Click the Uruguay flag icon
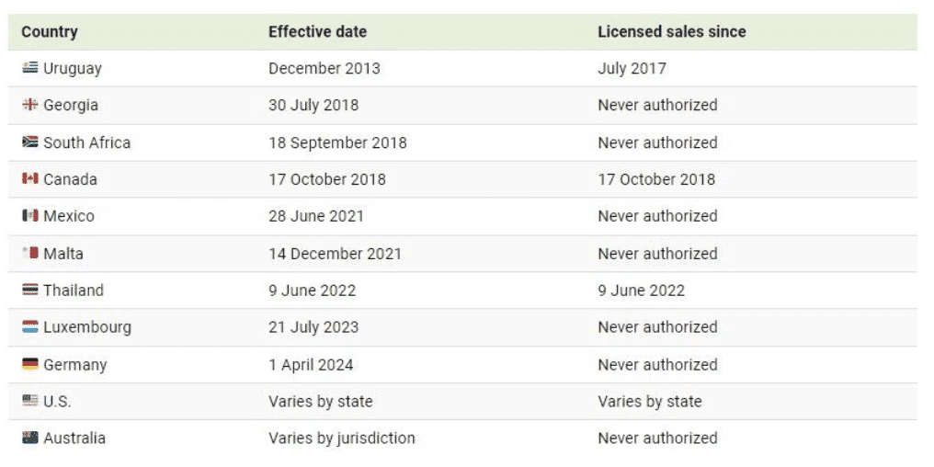 tap(29, 68)
